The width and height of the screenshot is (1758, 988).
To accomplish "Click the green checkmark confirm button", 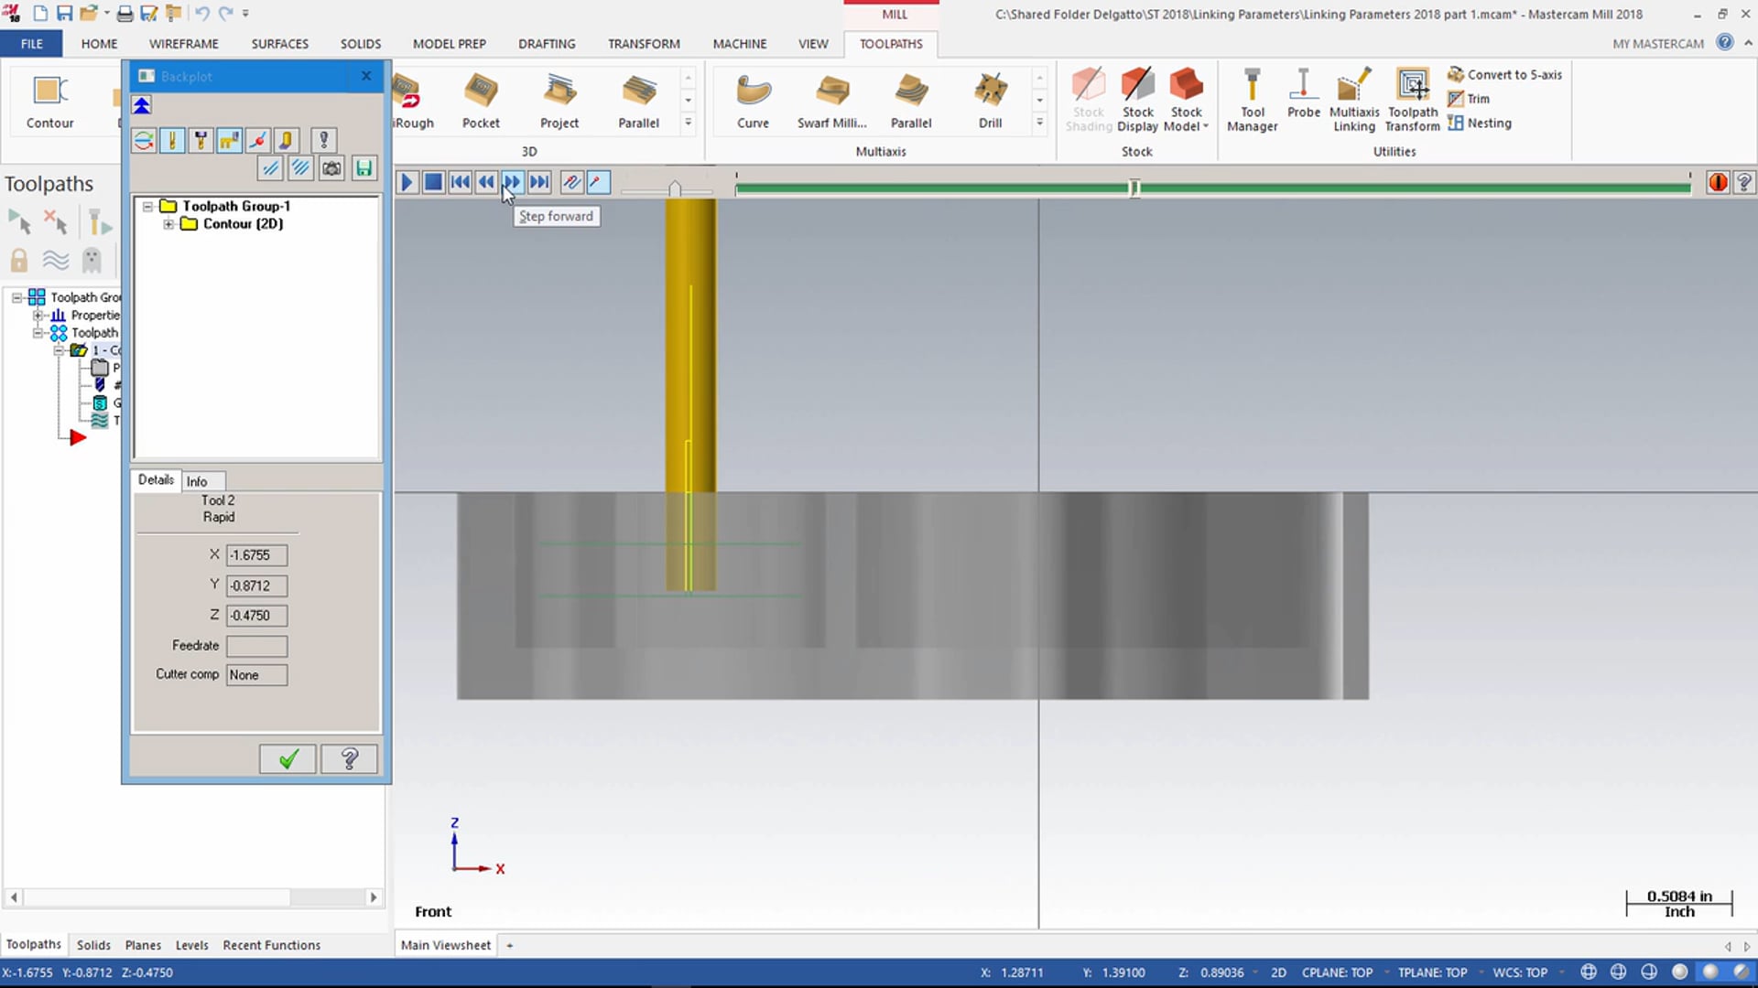I will (287, 758).
